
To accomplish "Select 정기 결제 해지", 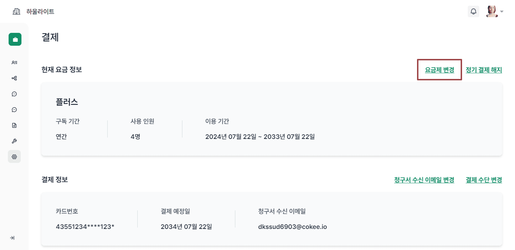I will click(484, 70).
